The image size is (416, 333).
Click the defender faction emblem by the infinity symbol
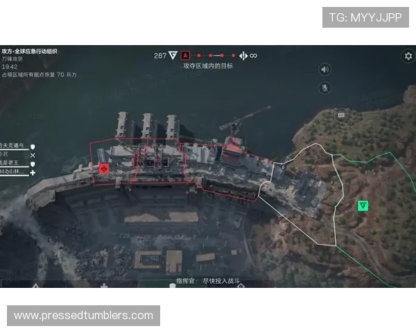point(243,55)
